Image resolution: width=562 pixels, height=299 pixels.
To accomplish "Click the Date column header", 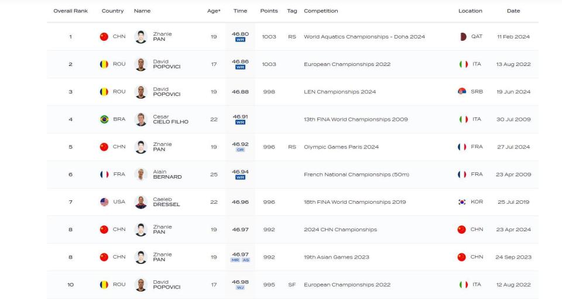I will pos(513,11).
